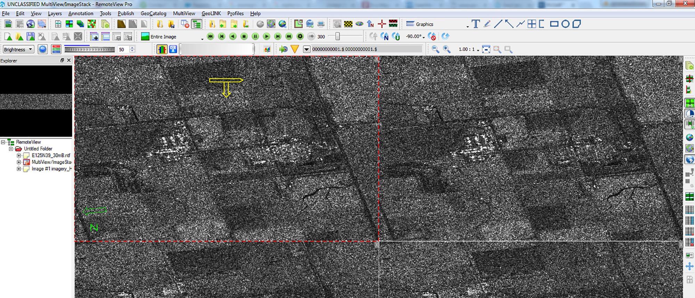Click the cascade windows icon
The width and height of the screenshot is (695, 298).
(x=80, y=24)
